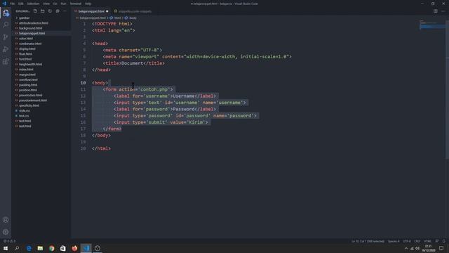Open the Manage gear icon

click(x=6, y=232)
